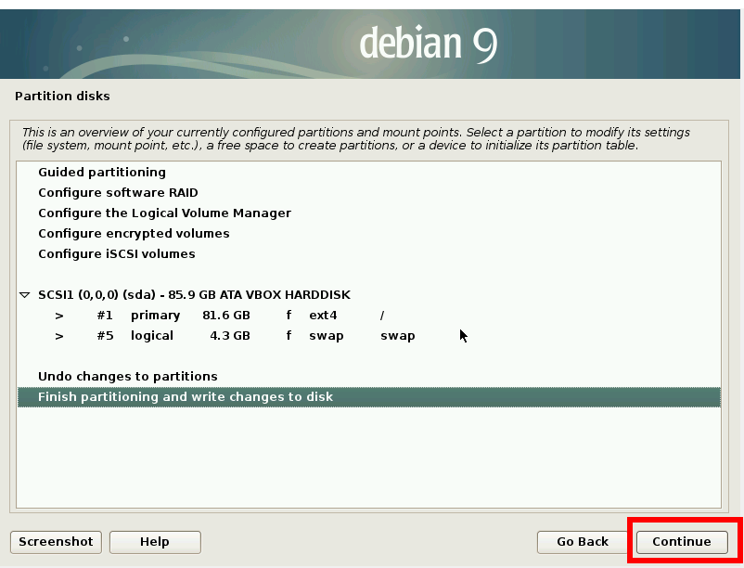Screen dimensions: 744x568
Task: Open the installer Help
Action: click(155, 542)
